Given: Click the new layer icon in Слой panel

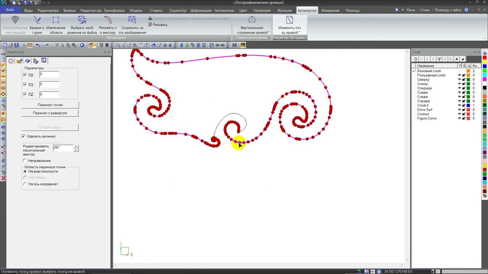Looking at the screenshot, I should (x=416, y=59).
